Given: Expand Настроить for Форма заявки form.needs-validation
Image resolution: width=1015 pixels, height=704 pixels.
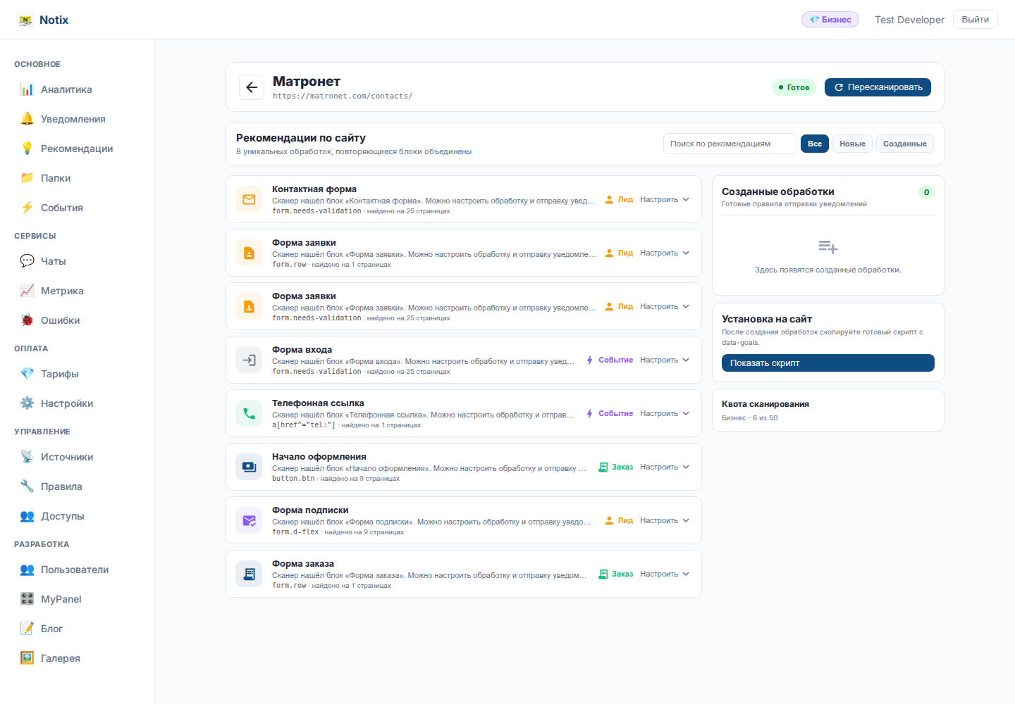Looking at the screenshot, I should (x=665, y=307).
